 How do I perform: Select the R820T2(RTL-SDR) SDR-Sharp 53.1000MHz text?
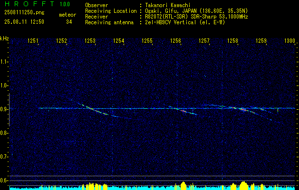tap(196, 17)
